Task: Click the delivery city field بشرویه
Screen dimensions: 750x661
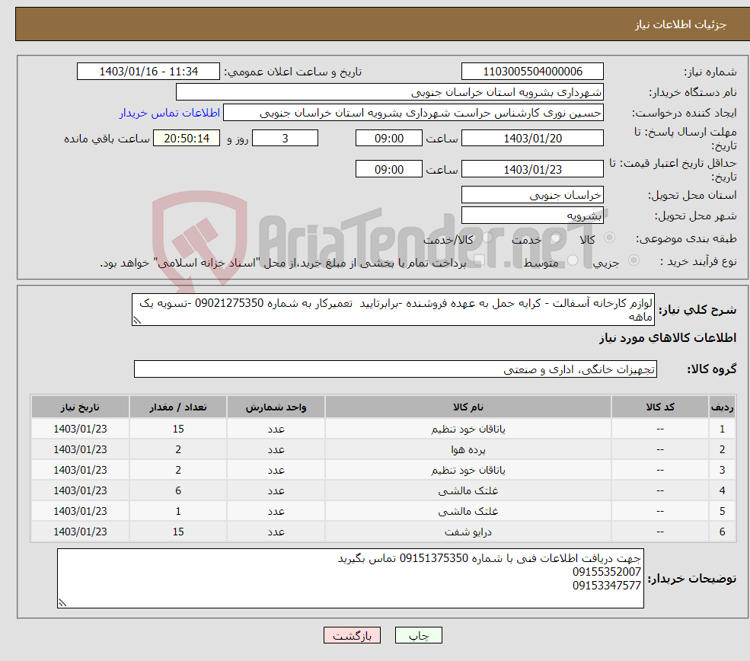Action: (x=532, y=216)
